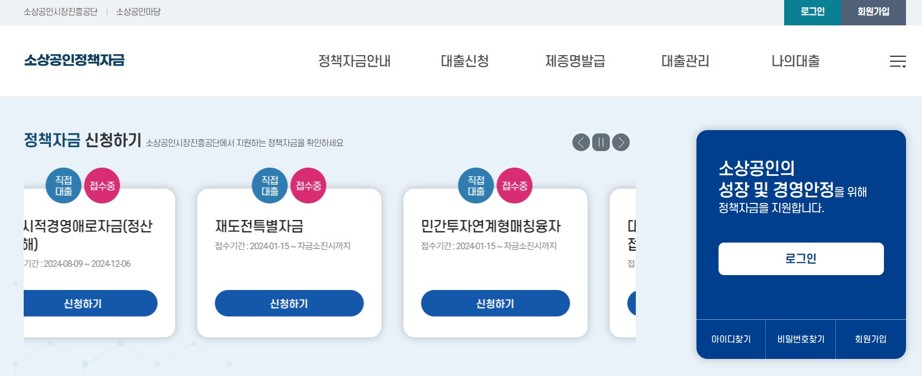Open 비밀번호찾기 link

point(801,339)
